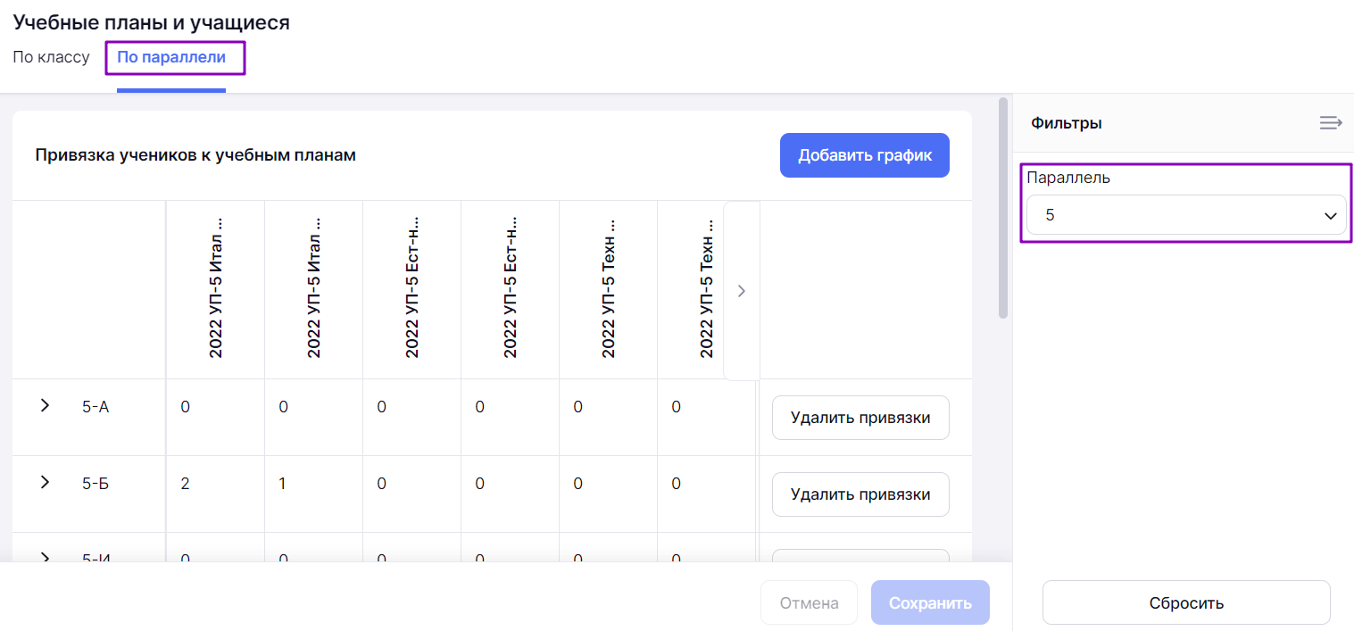Switch to the По параллели tab
Viewport: 1354px width, 631px height.
coord(171,57)
